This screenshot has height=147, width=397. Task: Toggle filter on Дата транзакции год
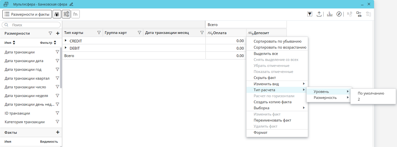coord(57,70)
